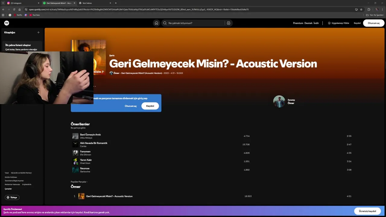Open the apps grid icon in the bookmarks bar

[3, 15]
